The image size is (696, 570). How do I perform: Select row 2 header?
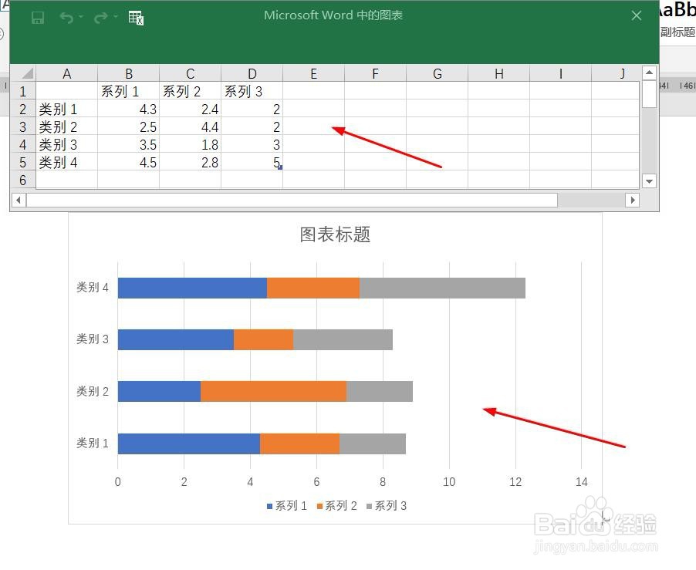tap(22, 109)
